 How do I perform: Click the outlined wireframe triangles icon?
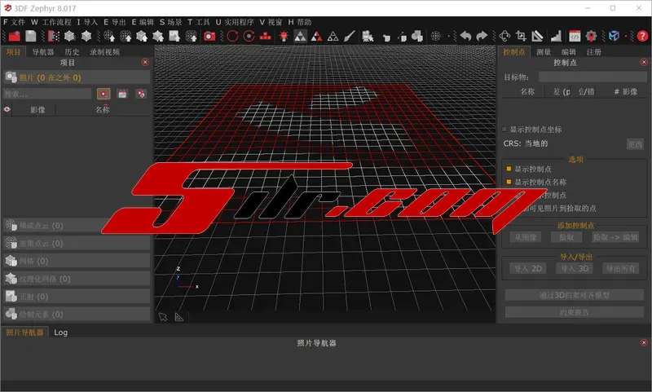pos(333,37)
